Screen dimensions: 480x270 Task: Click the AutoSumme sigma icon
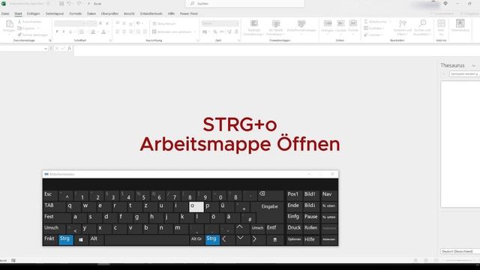pos(366,22)
